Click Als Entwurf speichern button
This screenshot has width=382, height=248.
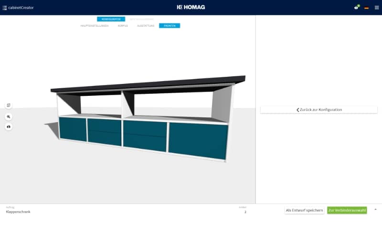click(x=304, y=210)
